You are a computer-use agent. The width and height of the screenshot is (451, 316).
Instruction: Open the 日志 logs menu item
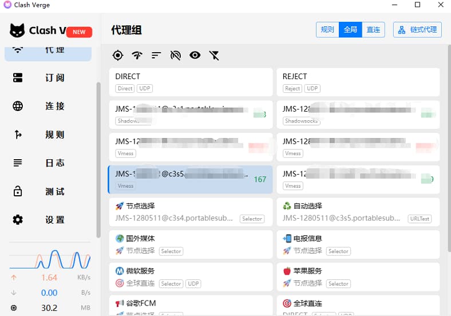(48, 163)
